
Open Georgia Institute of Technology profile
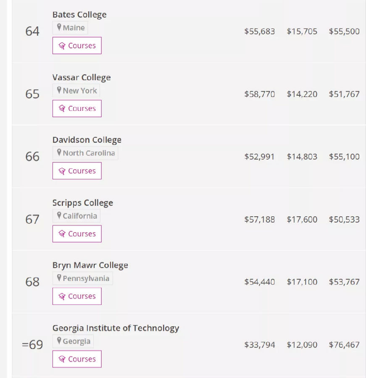point(116,328)
